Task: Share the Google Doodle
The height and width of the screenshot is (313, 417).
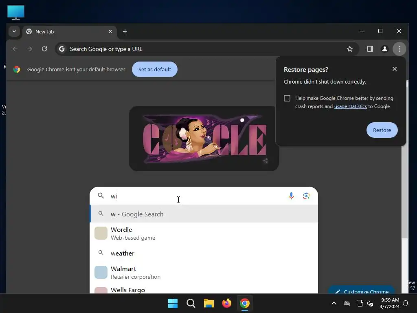Action: click(x=265, y=161)
